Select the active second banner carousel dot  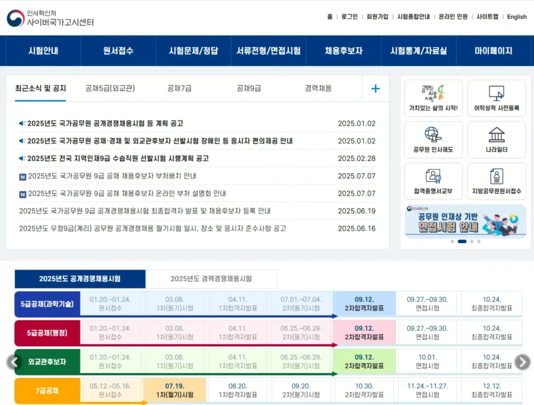click(462, 241)
